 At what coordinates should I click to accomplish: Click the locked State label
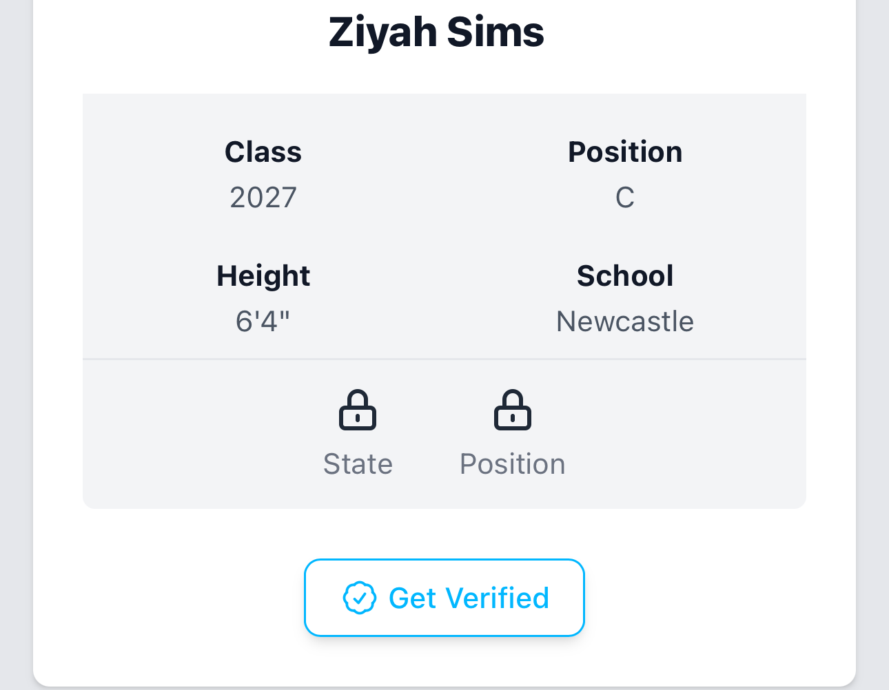358,464
